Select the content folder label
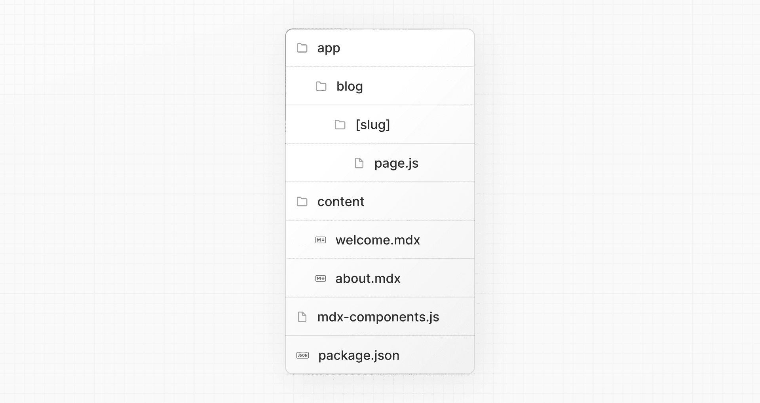 point(341,202)
